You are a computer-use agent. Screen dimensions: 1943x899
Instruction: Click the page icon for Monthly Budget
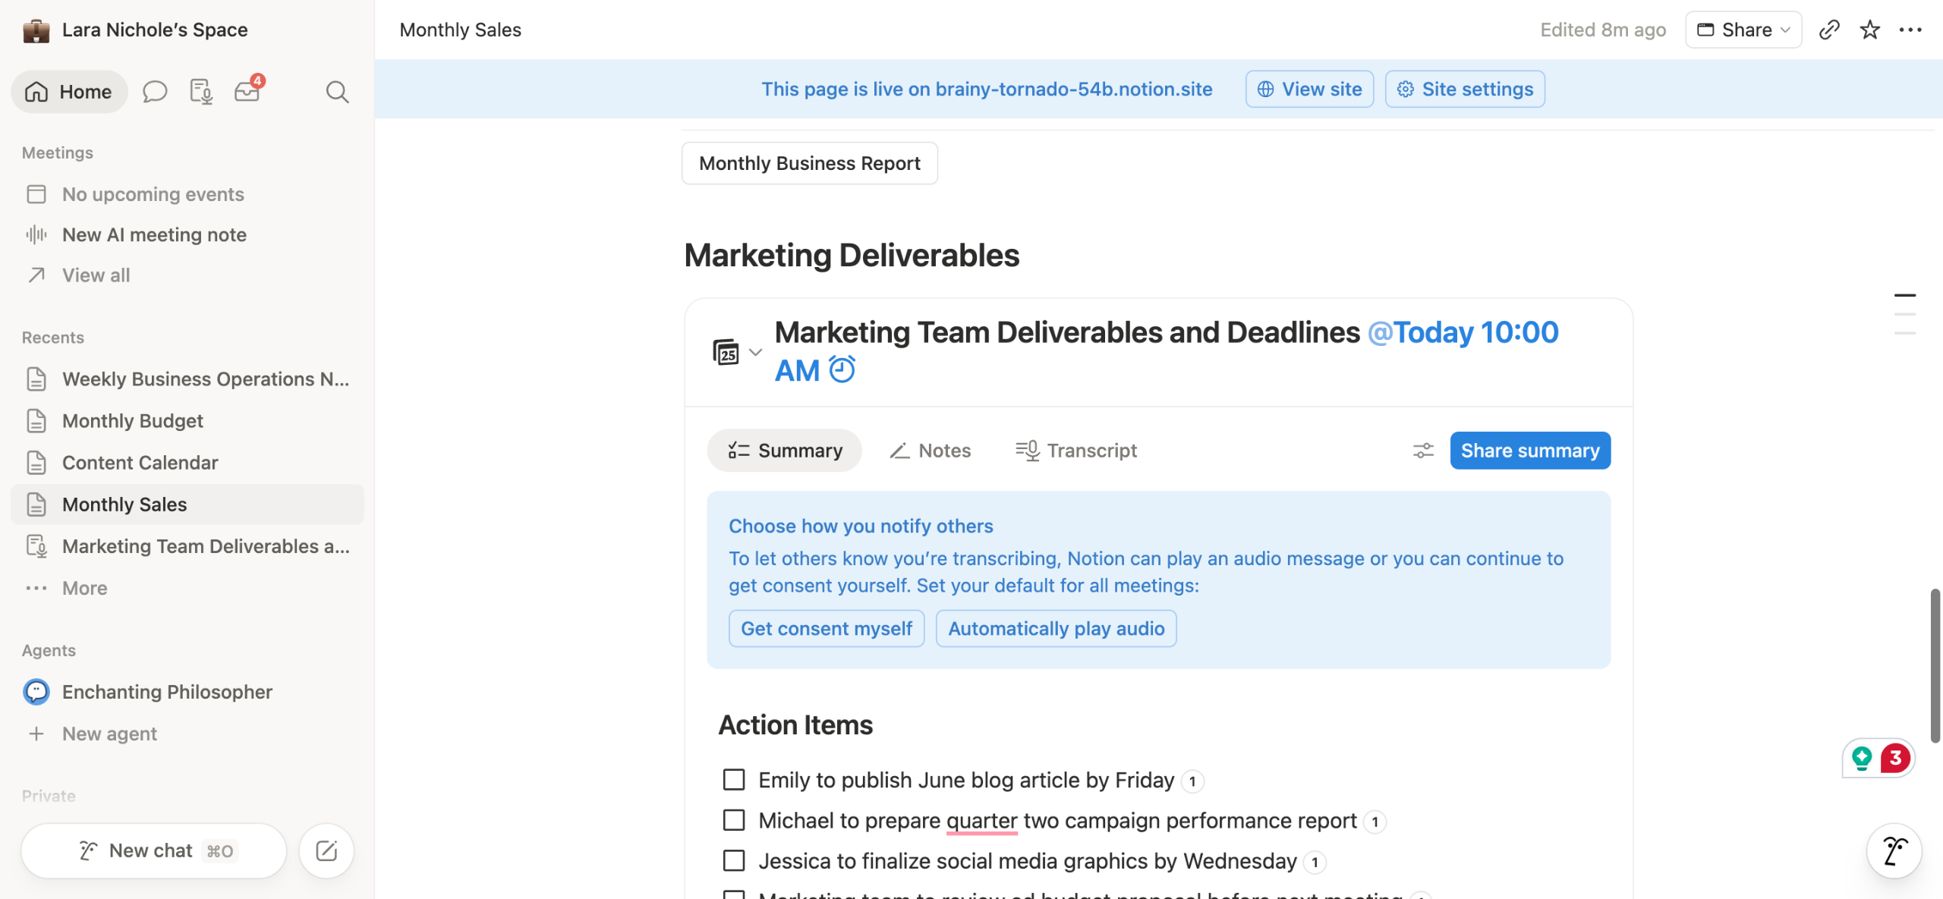coord(36,420)
